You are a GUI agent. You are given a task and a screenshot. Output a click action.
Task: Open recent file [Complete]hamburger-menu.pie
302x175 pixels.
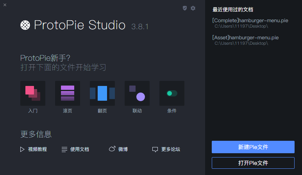coord(250,21)
